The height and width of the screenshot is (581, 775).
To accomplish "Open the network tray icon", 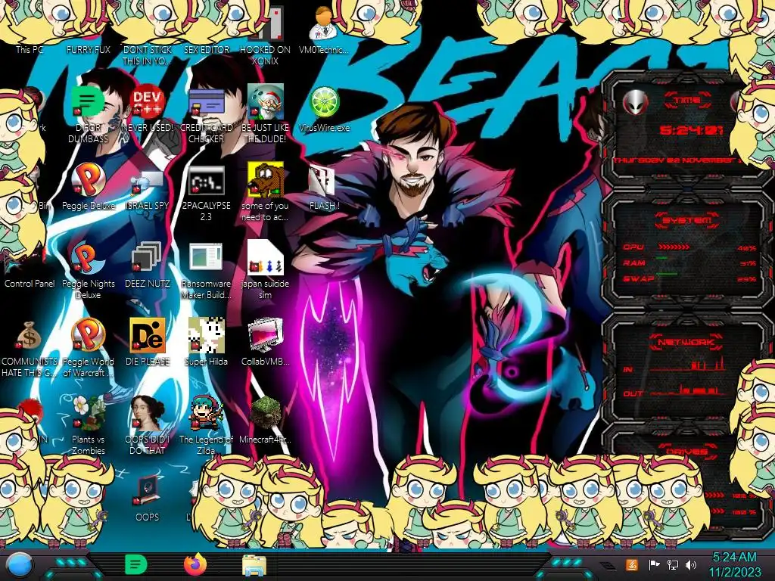I will tap(673, 565).
